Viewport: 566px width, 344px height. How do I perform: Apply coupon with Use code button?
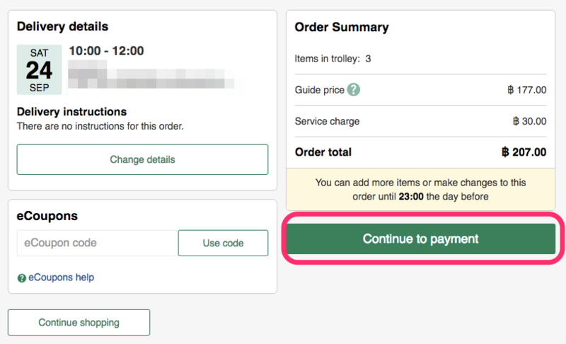[x=223, y=243]
